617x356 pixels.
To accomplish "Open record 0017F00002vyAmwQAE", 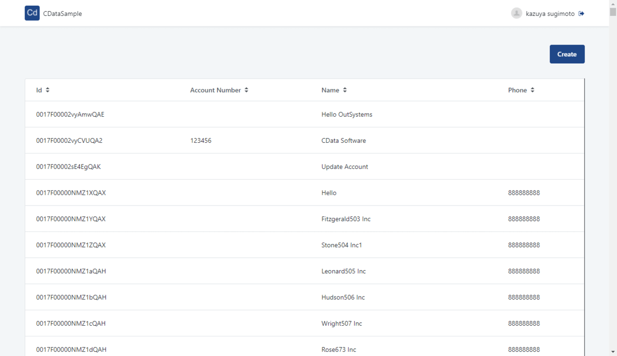I will [x=70, y=115].
